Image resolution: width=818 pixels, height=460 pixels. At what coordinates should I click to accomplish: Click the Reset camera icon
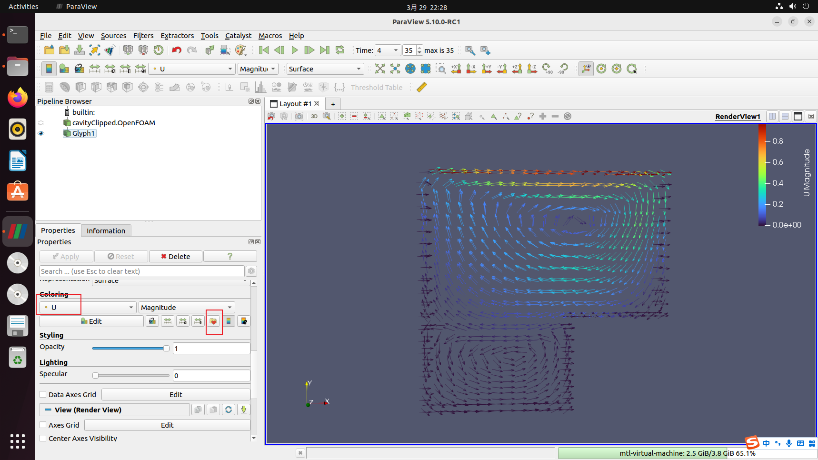(x=379, y=69)
